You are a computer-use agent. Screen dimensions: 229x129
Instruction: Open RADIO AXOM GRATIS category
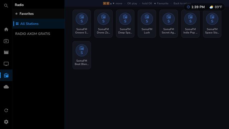39,34
